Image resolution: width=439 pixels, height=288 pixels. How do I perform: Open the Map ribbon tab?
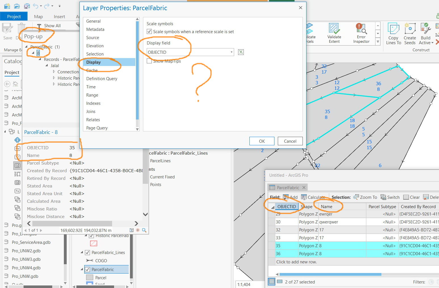[x=38, y=16]
